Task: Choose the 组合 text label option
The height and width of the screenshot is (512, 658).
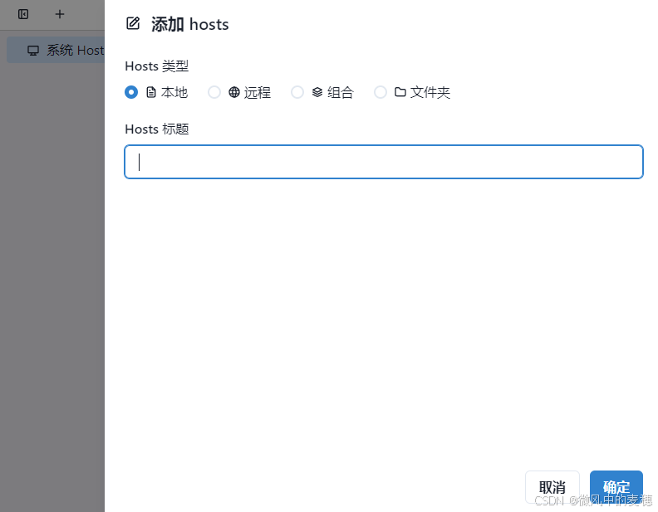Action: 341,92
